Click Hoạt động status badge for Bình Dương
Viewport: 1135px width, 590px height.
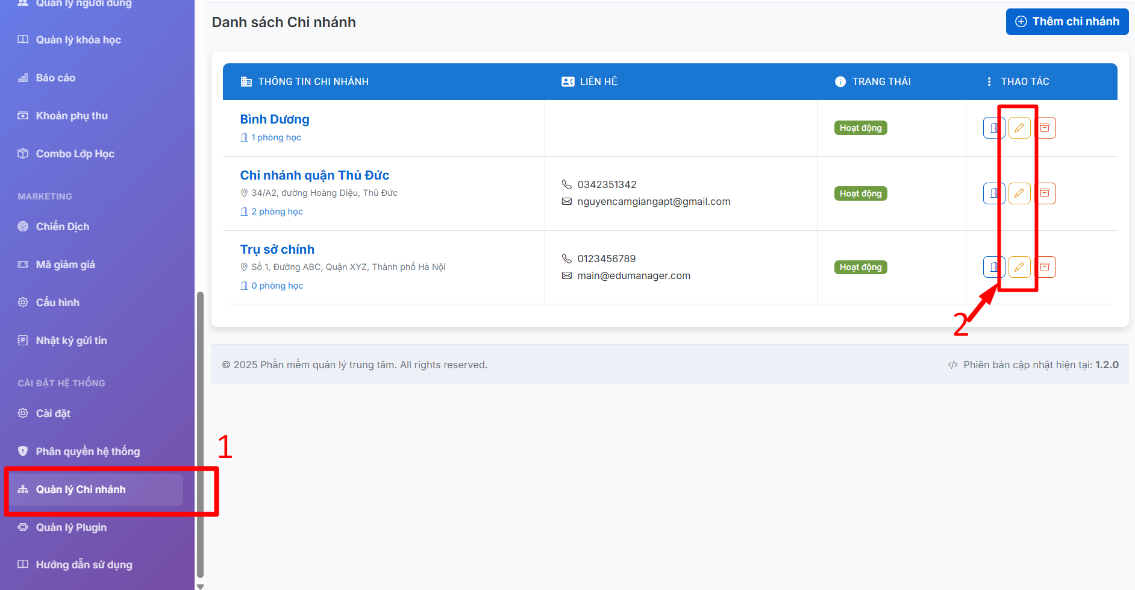point(860,128)
